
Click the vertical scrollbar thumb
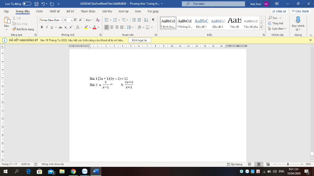(x=312, y=154)
